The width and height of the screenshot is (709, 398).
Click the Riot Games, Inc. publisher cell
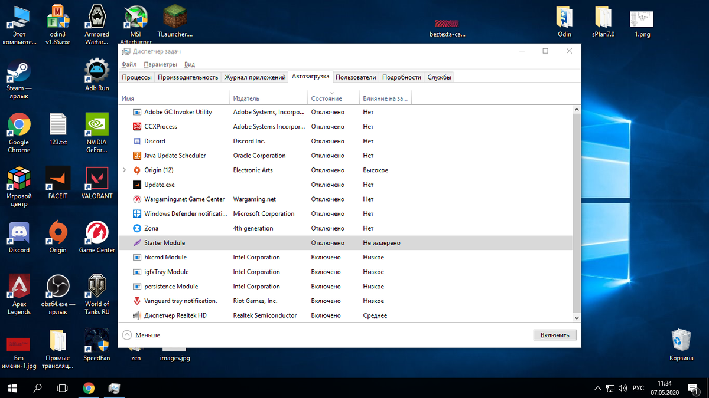255,301
